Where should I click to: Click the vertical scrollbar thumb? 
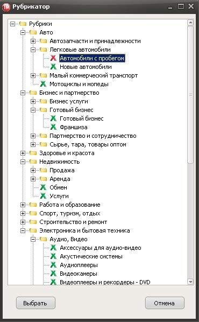coord(190,94)
